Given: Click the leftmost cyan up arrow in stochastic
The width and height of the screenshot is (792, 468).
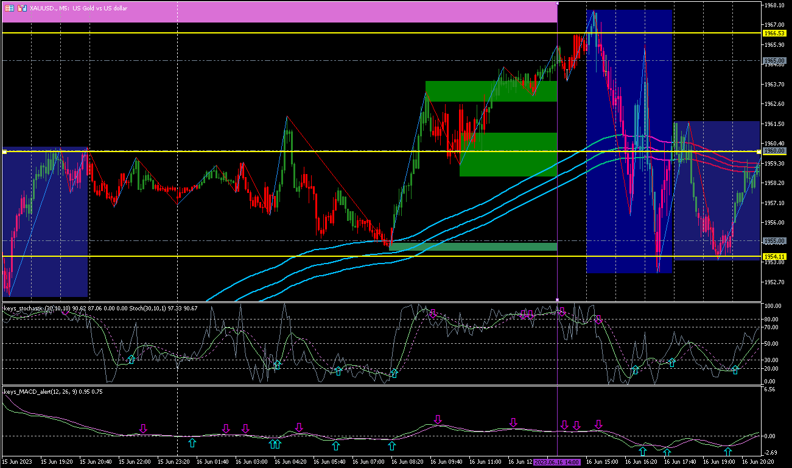Looking at the screenshot, I should point(131,360).
